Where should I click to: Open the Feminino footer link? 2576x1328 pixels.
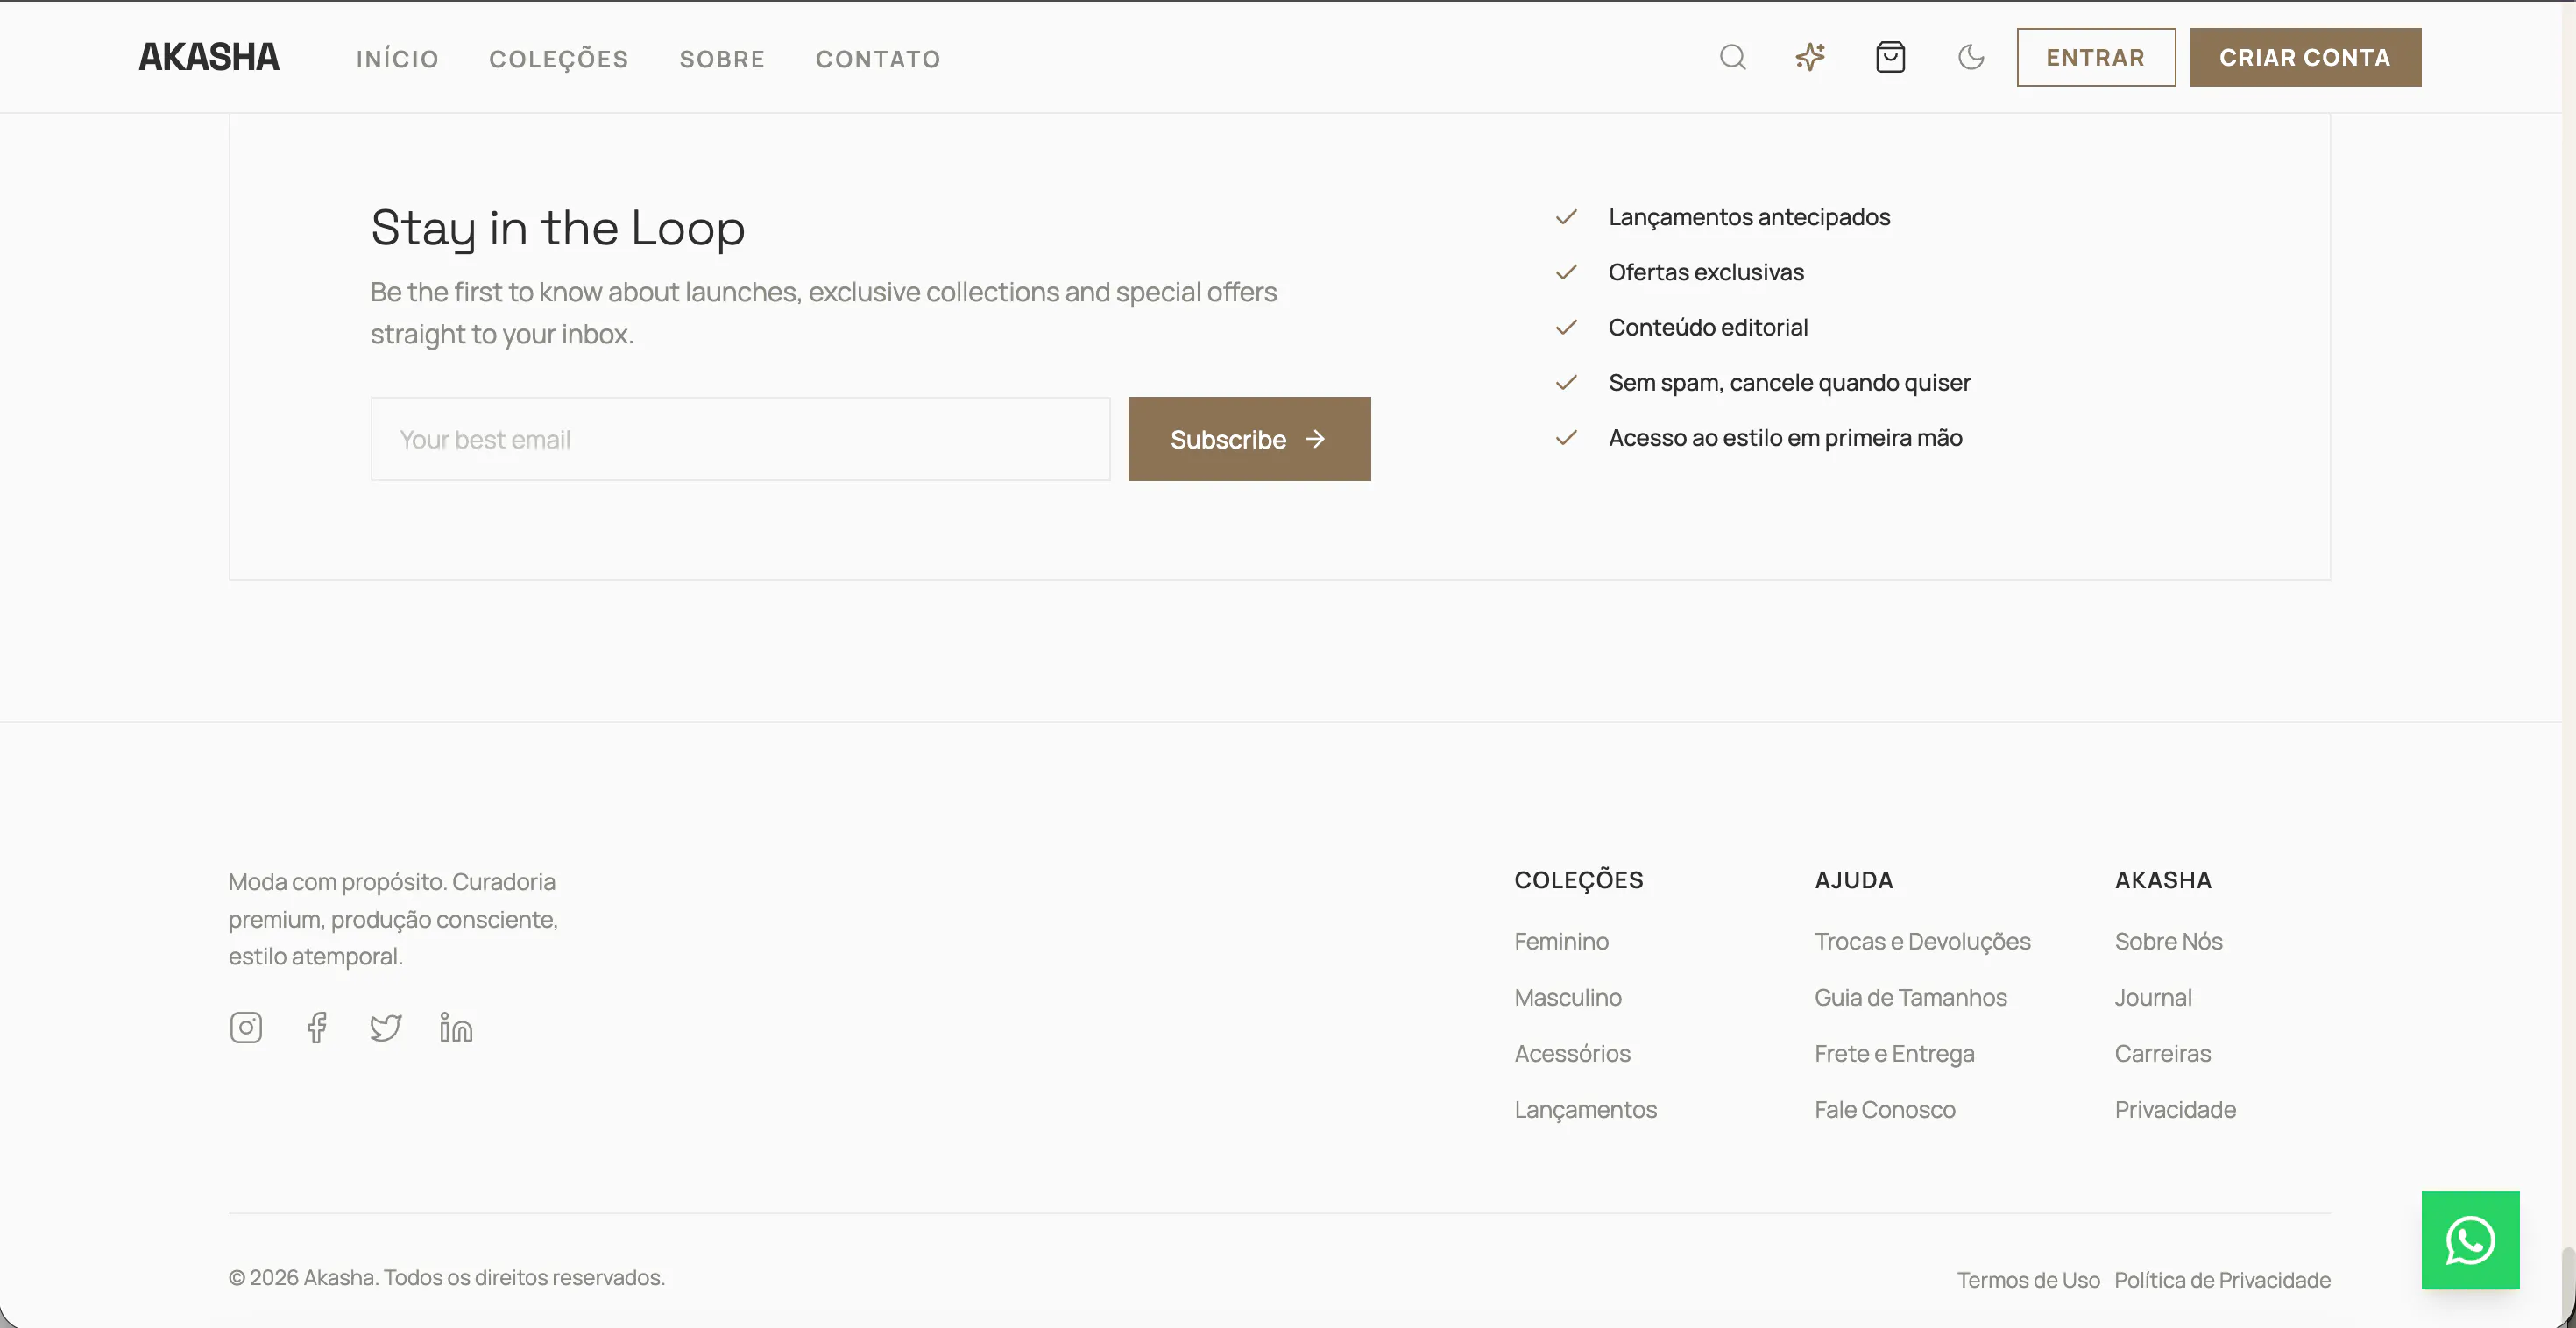coord(1561,941)
